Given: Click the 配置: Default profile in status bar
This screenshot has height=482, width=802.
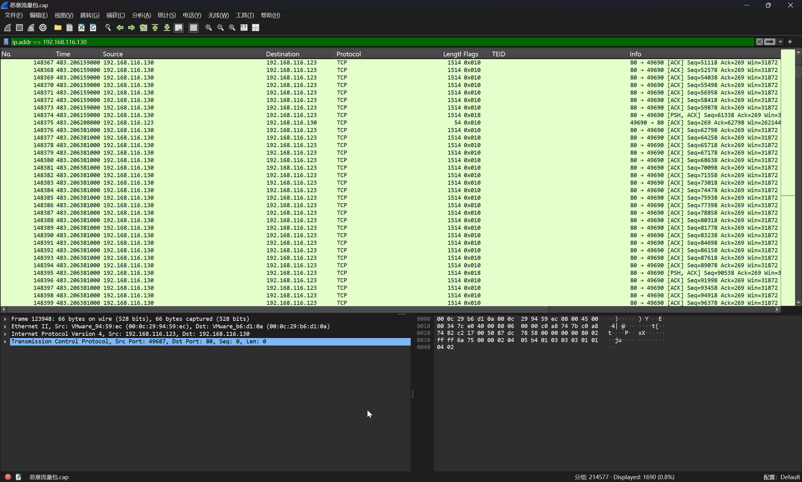Looking at the screenshot, I should tap(781, 477).
